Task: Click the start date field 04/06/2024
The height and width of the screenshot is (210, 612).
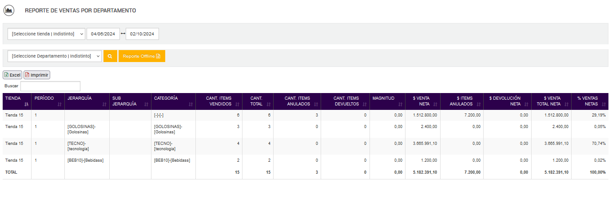Action: (103, 34)
